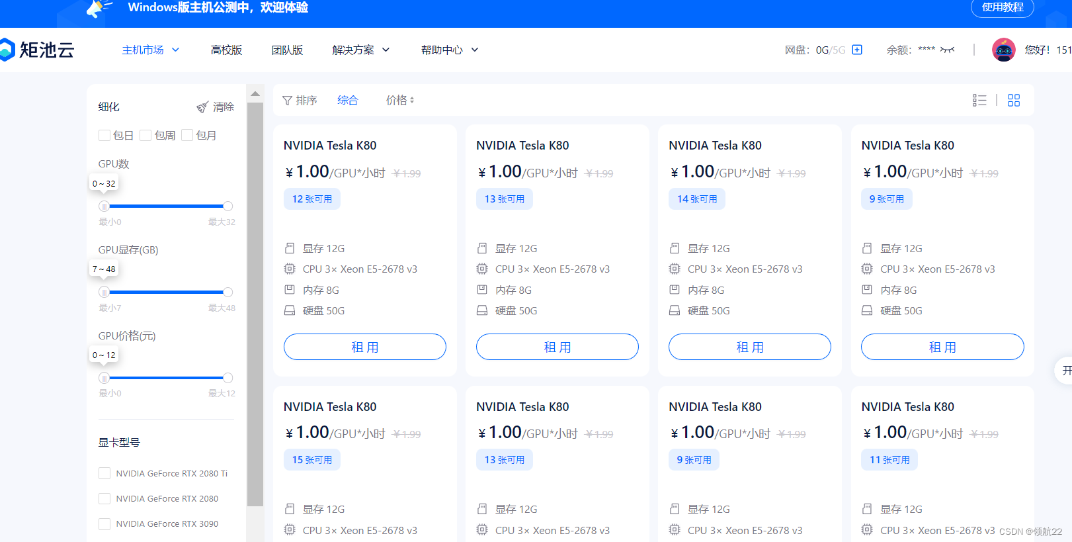
Task: Check the 包日 daily rental checkbox
Action: (104, 135)
